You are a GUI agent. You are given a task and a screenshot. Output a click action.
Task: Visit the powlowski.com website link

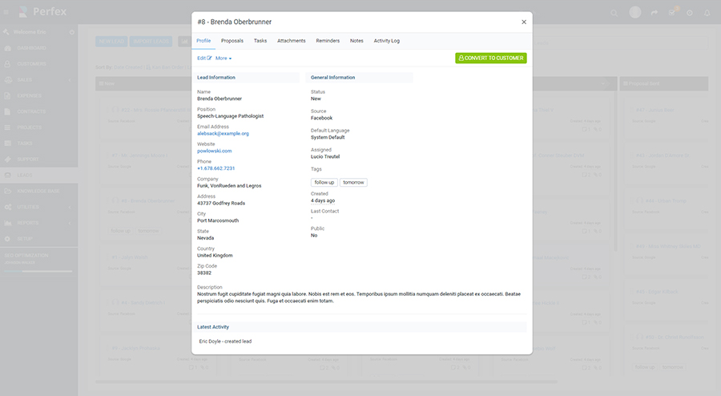pos(214,151)
